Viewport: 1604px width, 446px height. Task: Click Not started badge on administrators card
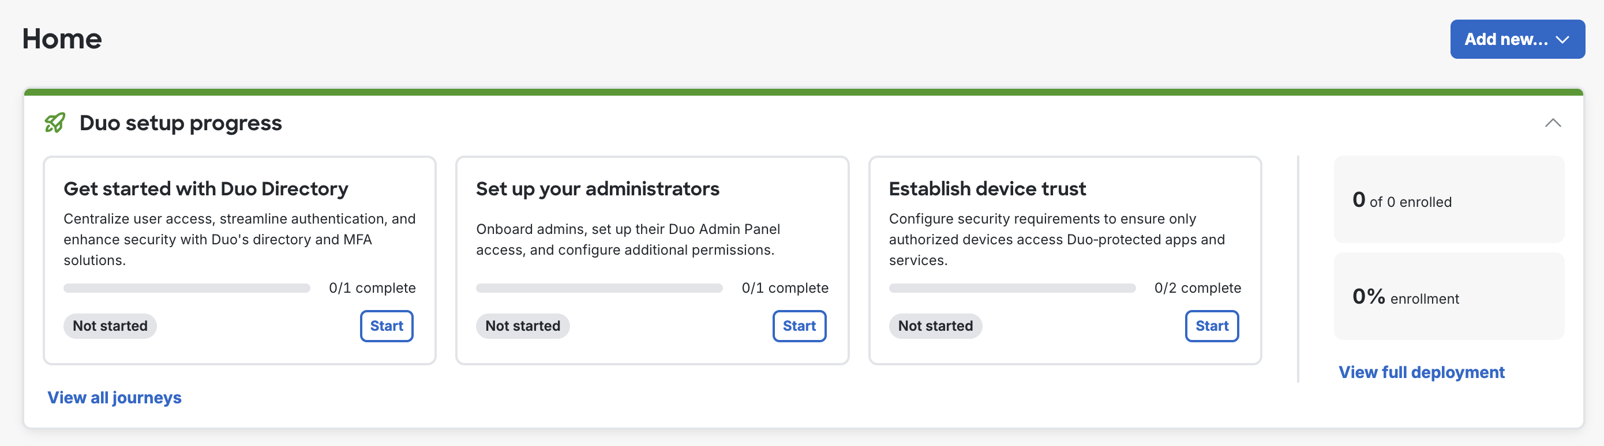point(522,326)
